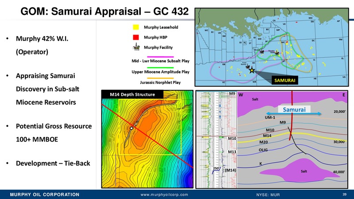Click the text Miocene Reservoirs
The height and width of the screenshot is (199, 354).
(46, 102)
